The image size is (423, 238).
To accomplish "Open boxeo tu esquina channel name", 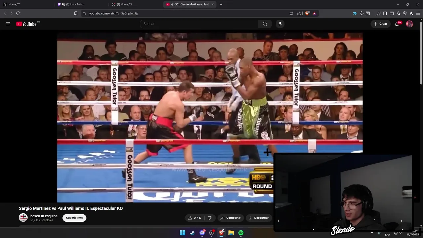I will pos(44,216).
